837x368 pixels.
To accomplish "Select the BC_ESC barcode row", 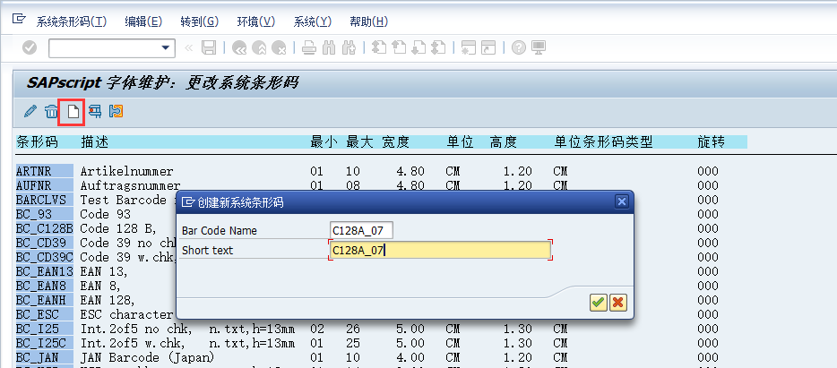I will click(44, 314).
